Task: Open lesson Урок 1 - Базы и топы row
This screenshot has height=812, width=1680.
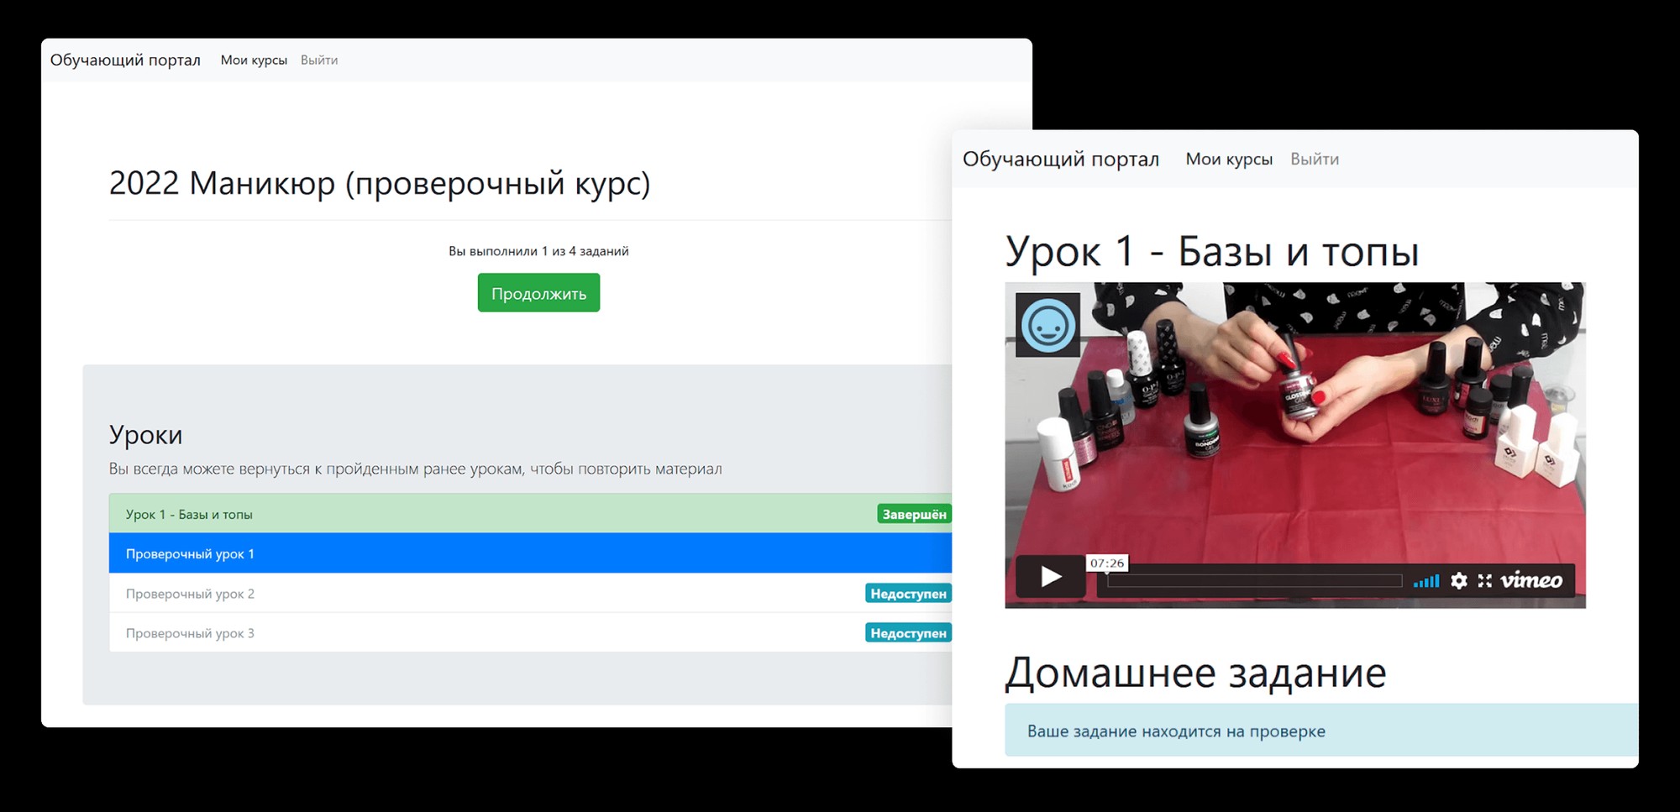Action: click(x=530, y=514)
